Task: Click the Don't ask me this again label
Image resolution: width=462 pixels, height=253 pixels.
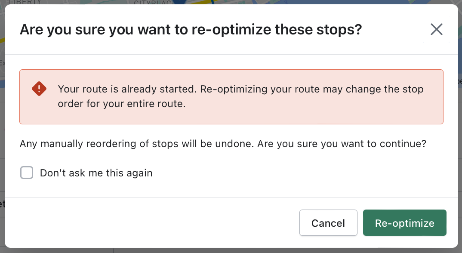Action: 95,173
